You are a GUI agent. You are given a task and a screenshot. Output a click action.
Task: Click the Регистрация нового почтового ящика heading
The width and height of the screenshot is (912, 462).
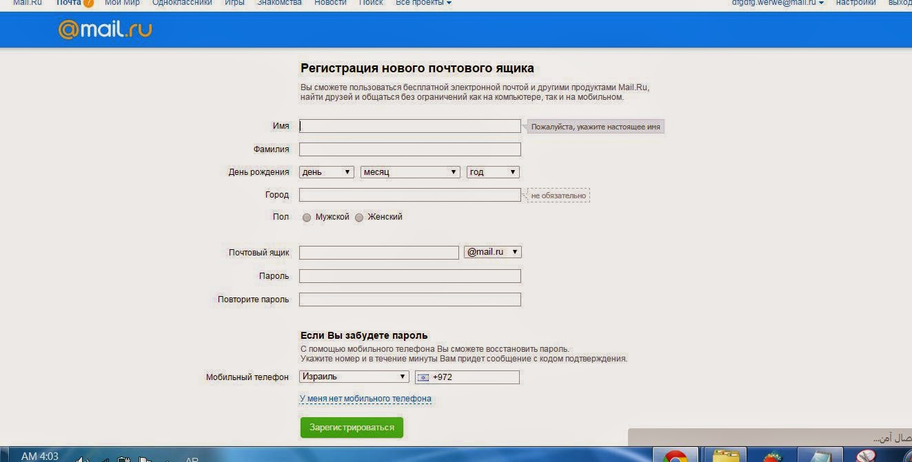tap(417, 68)
